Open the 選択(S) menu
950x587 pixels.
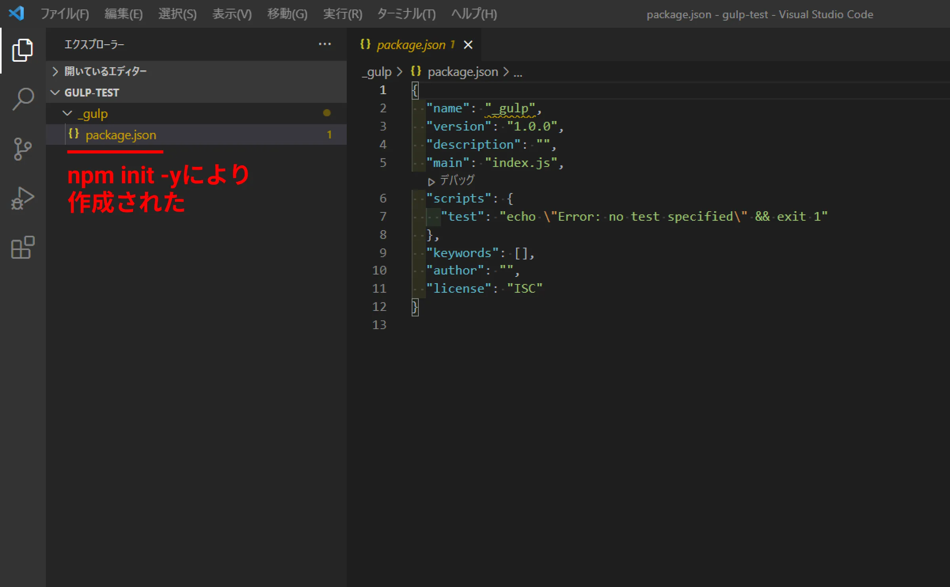(177, 14)
